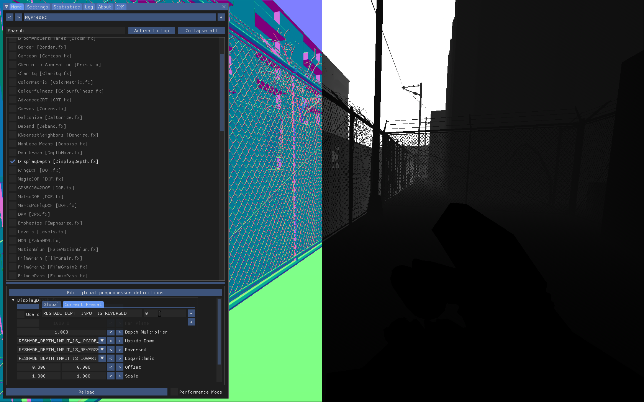The image size is (644, 402).
Task: Click the left arrow for Logarithmic
Action: (111, 358)
